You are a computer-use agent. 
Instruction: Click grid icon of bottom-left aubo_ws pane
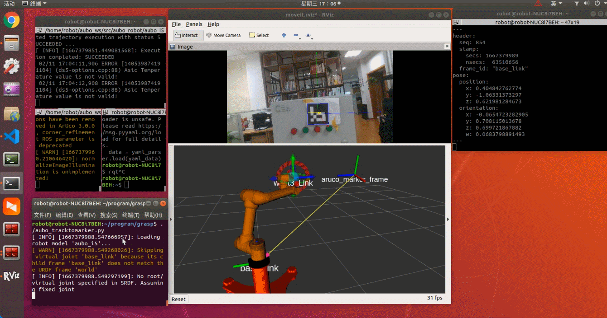39,112
